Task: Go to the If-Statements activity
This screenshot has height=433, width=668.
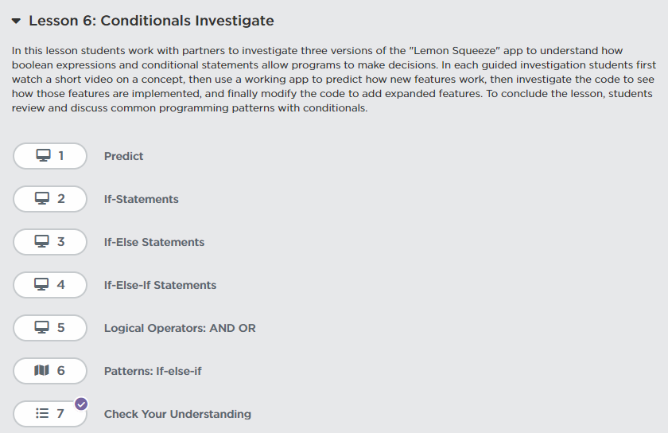Action: coord(142,199)
